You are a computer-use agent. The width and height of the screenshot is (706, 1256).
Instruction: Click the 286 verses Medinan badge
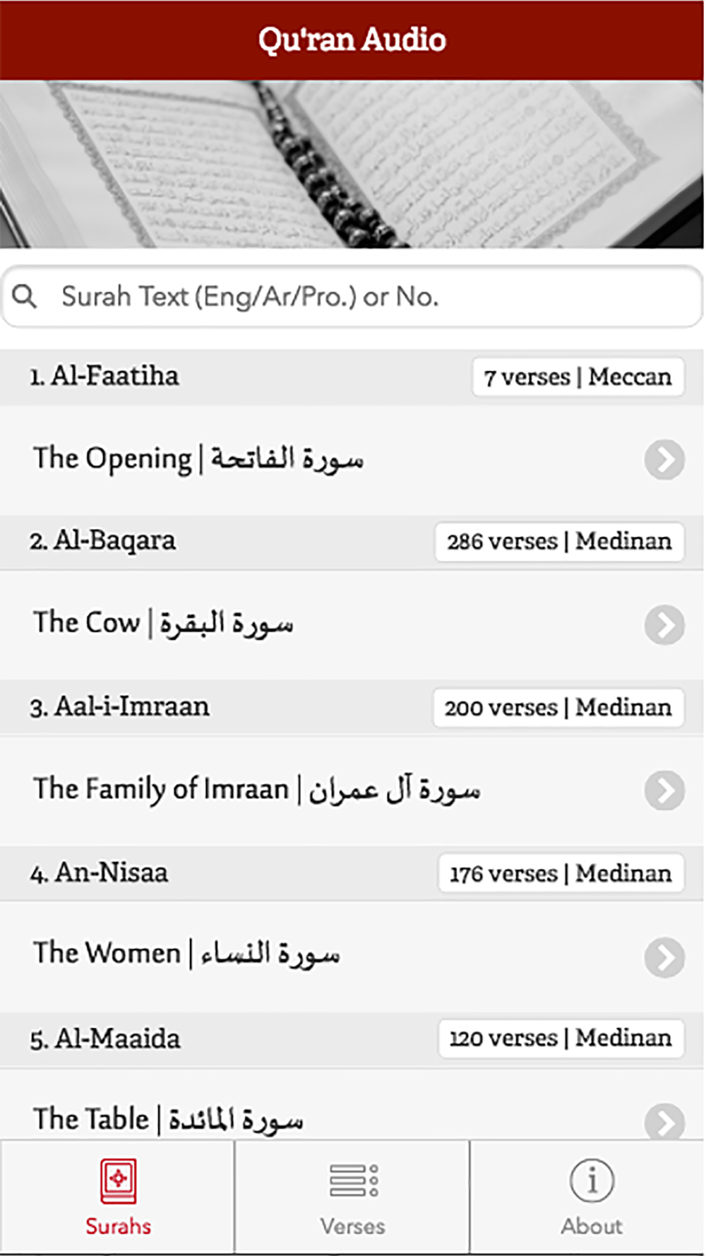click(x=559, y=542)
